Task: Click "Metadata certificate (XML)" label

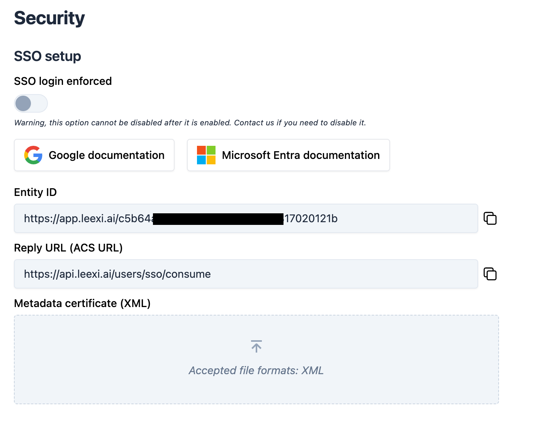Action: coord(82,303)
